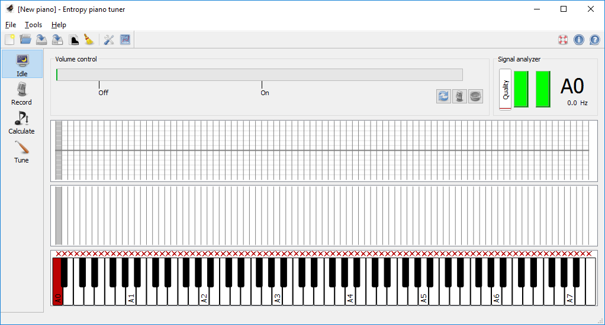Create a new piano file

point(9,40)
